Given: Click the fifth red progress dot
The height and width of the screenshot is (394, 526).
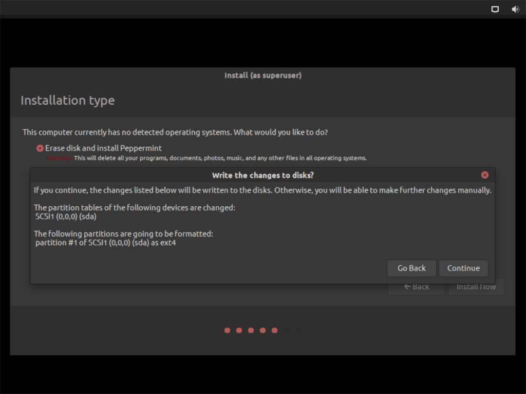Looking at the screenshot, I should pos(274,330).
